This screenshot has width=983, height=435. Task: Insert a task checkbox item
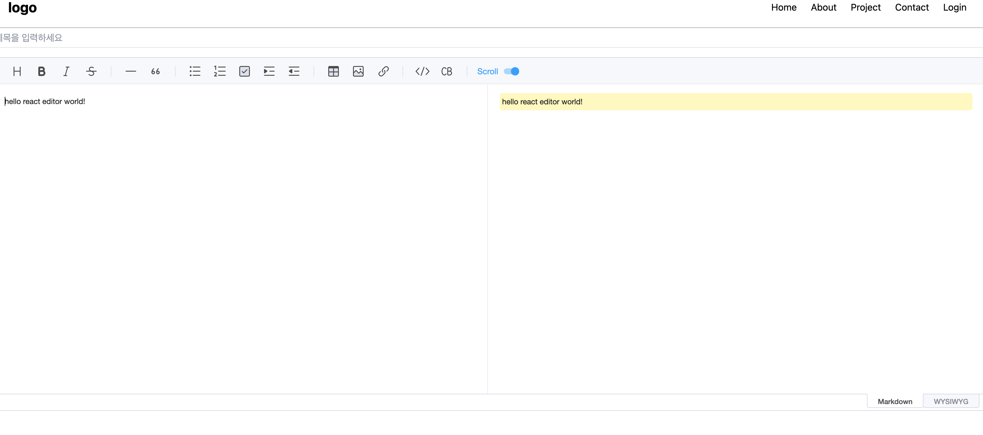tap(244, 71)
